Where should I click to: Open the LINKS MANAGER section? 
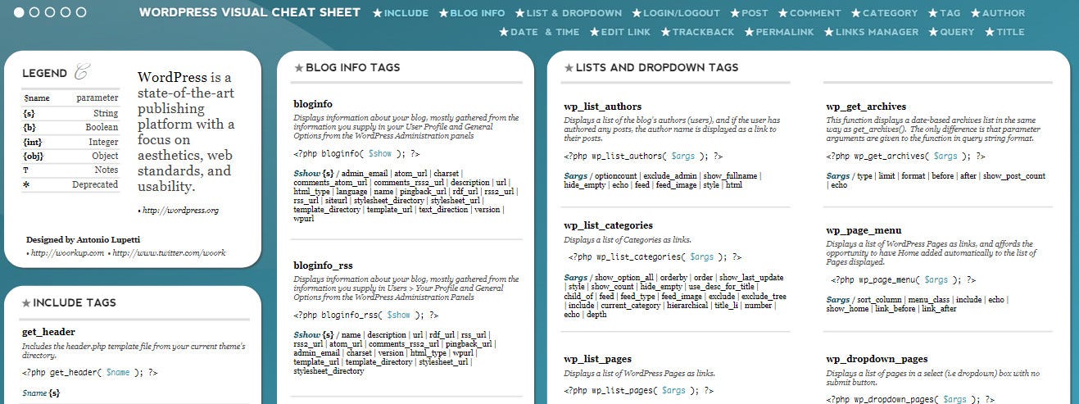tap(877, 32)
